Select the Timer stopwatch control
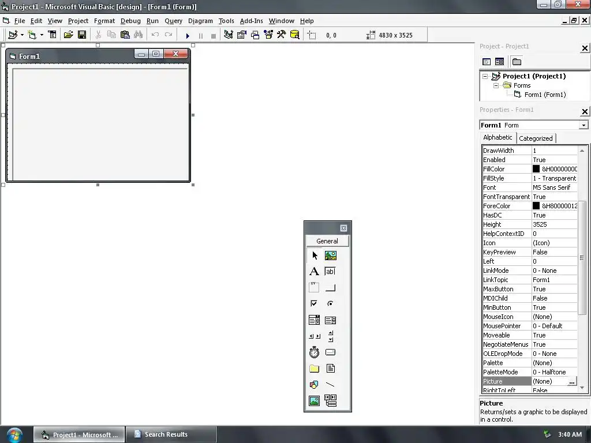This screenshot has height=443, width=591. [315, 352]
